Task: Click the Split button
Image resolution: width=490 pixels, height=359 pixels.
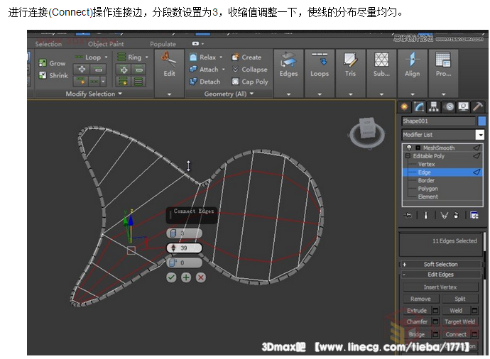Action: coord(460,299)
